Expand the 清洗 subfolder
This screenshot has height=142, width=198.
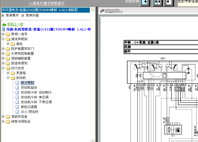(8, 44)
